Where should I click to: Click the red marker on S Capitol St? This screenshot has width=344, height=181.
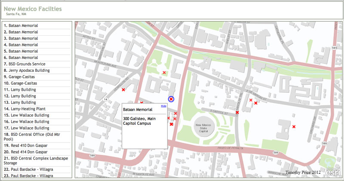pos(237,113)
